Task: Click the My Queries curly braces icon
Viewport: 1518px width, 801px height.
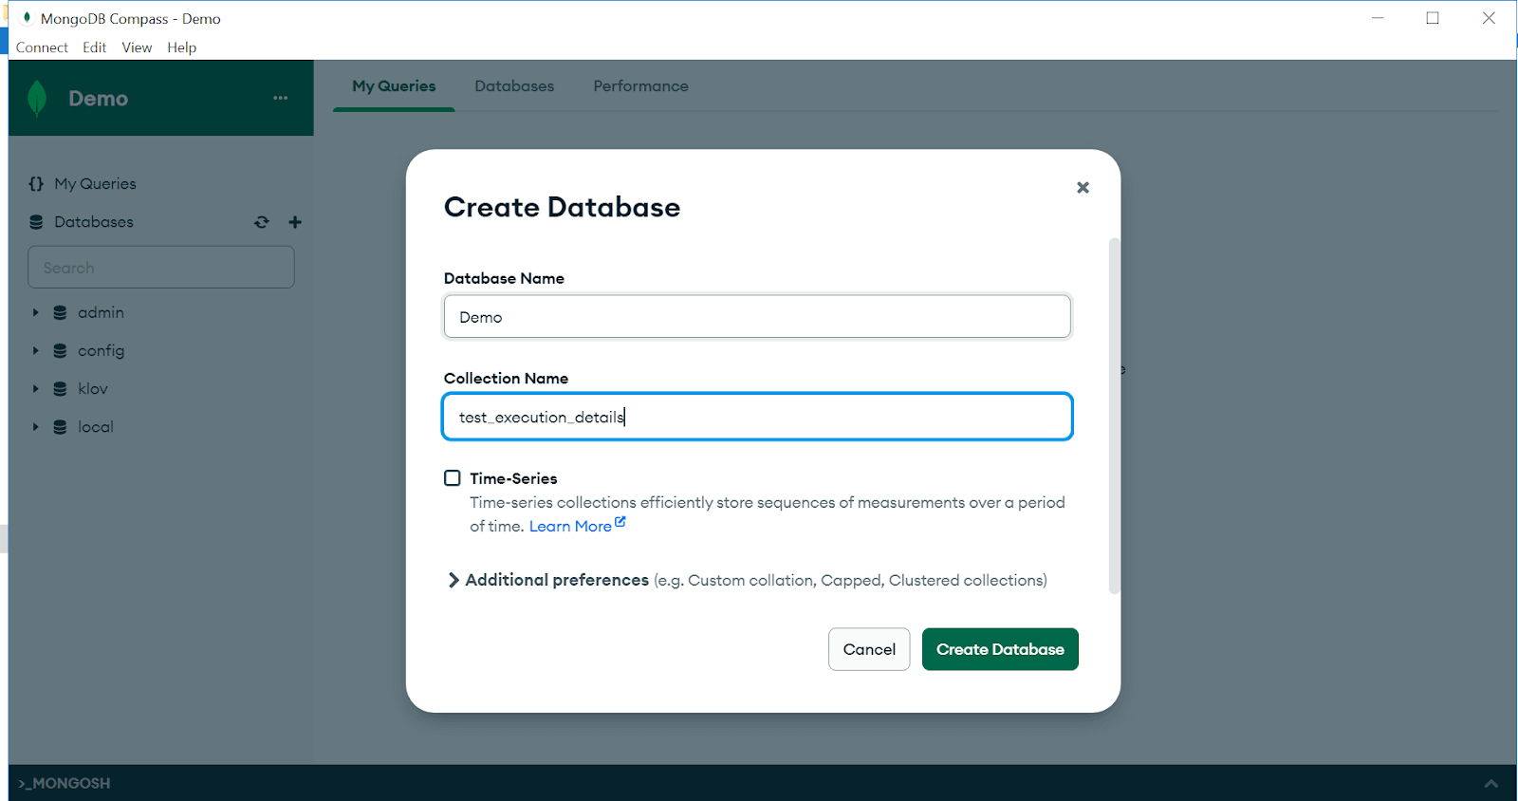Action: (36, 183)
